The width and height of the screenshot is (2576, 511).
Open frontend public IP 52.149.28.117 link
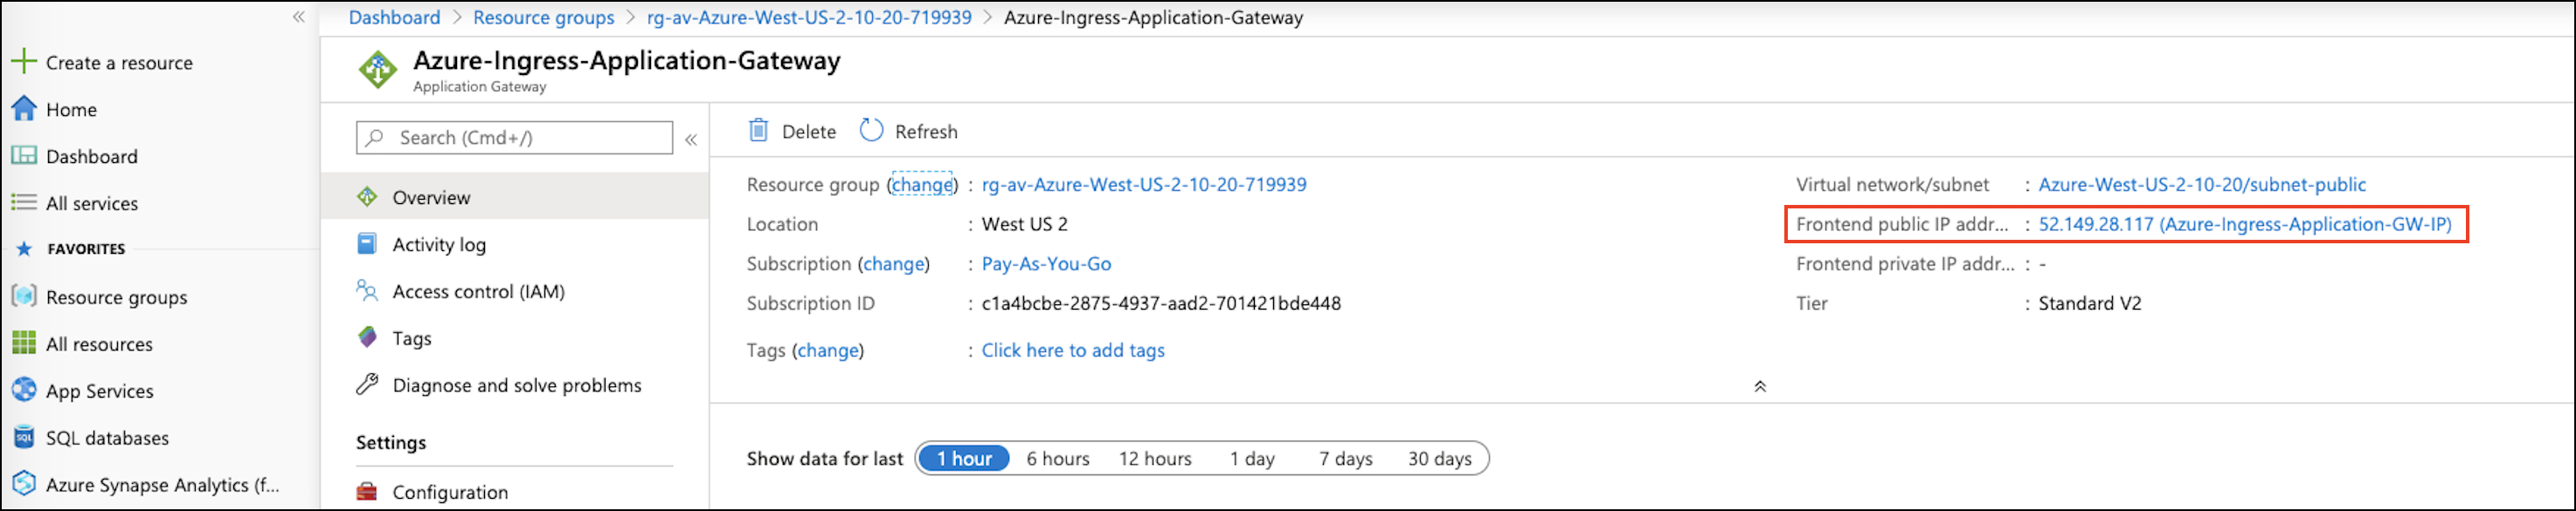point(2245,225)
